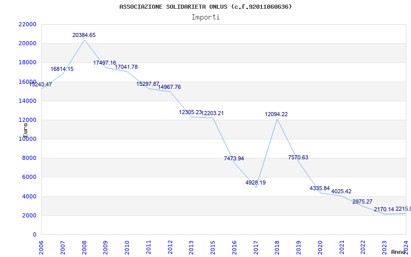Click the x-axis year 2008
The width and height of the screenshot is (411, 257).
pyautogui.click(x=84, y=247)
